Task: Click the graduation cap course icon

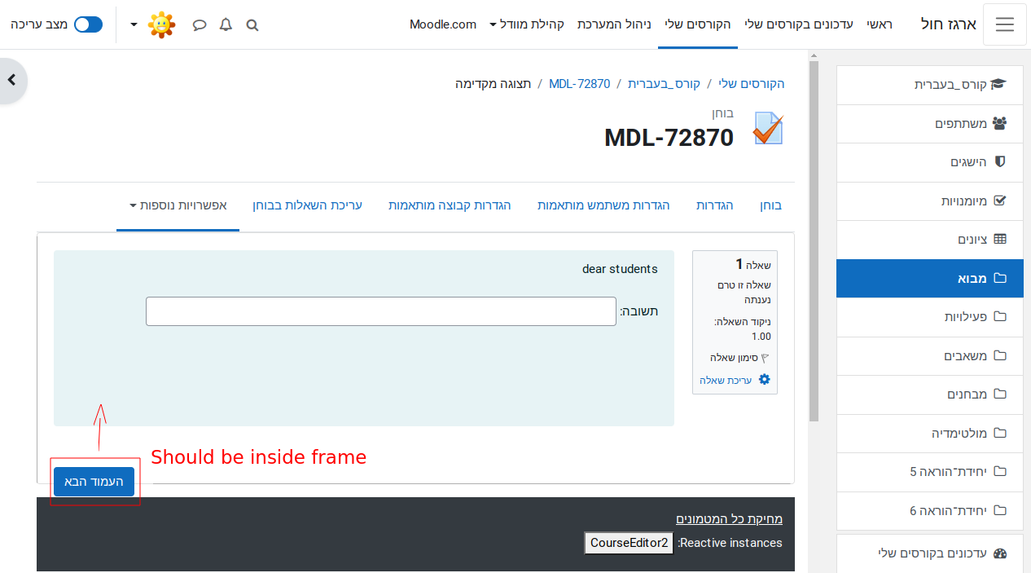Action: (999, 84)
